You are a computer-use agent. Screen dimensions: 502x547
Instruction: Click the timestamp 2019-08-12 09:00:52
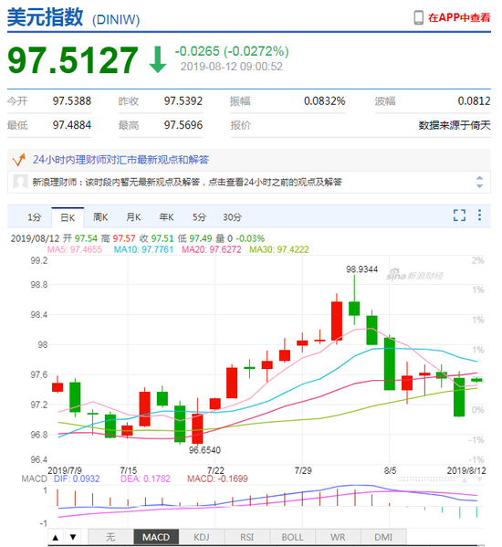pos(232,67)
